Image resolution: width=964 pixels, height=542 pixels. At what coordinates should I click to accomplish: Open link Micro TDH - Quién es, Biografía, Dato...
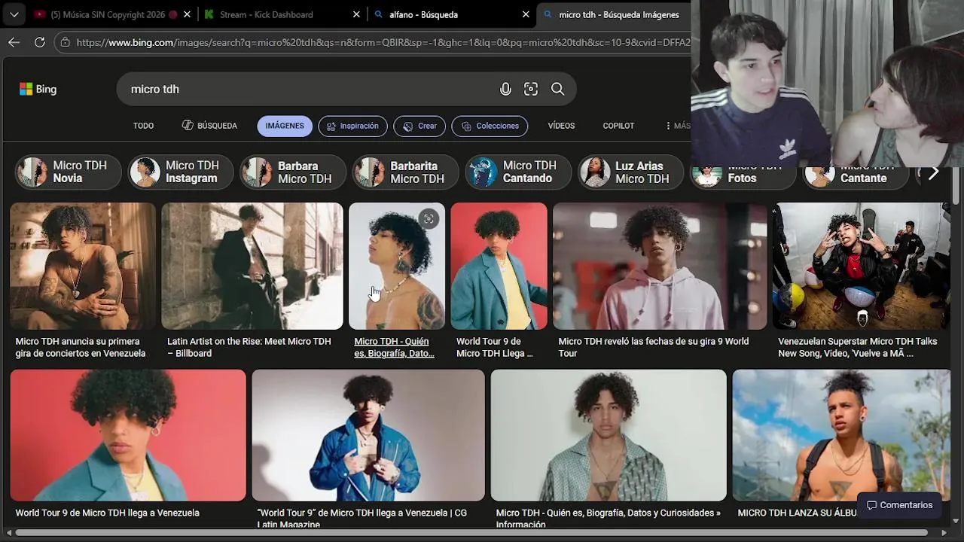(394, 347)
